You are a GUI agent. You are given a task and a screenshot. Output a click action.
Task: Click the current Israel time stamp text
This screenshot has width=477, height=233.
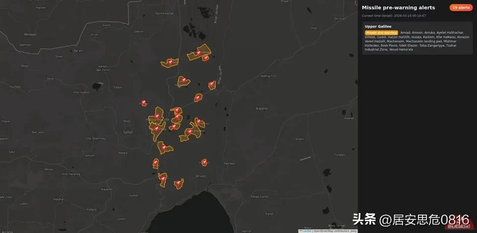click(394, 15)
